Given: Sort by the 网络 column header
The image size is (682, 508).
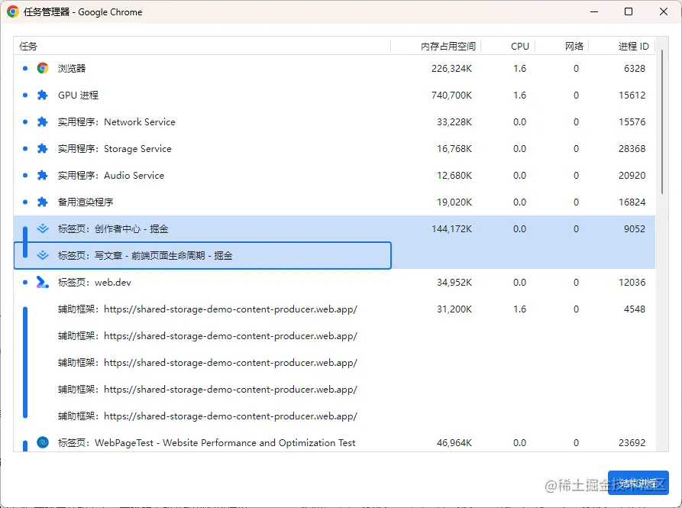Looking at the screenshot, I should coord(561,46).
